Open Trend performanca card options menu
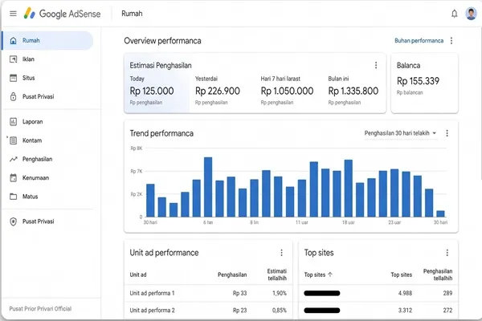 pyautogui.click(x=447, y=133)
